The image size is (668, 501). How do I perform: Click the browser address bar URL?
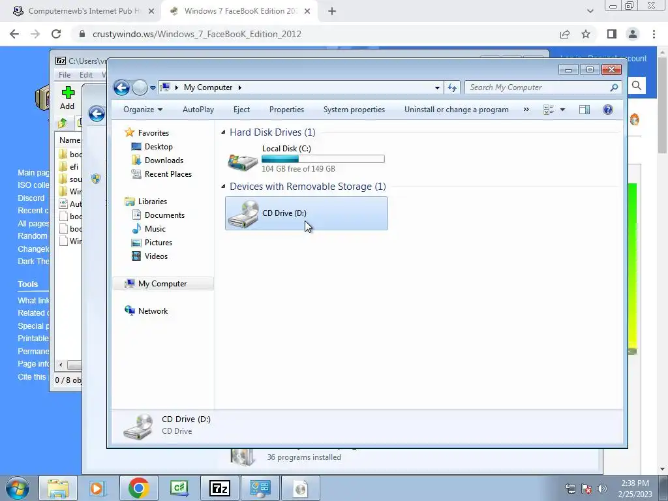click(197, 34)
